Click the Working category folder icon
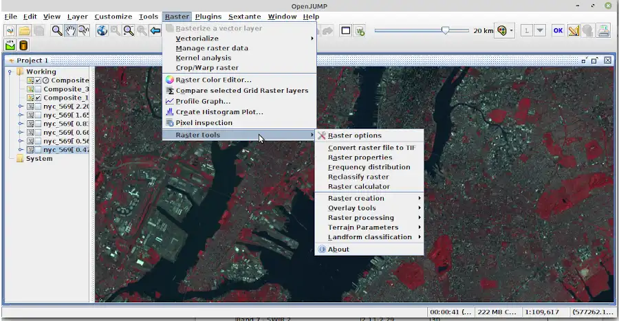This screenshot has height=321, width=619. tap(20, 71)
